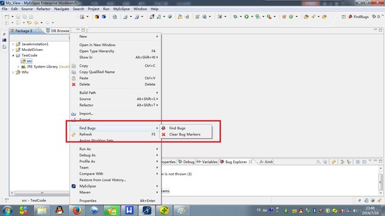Choose Copy Qualified Name

point(115,72)
